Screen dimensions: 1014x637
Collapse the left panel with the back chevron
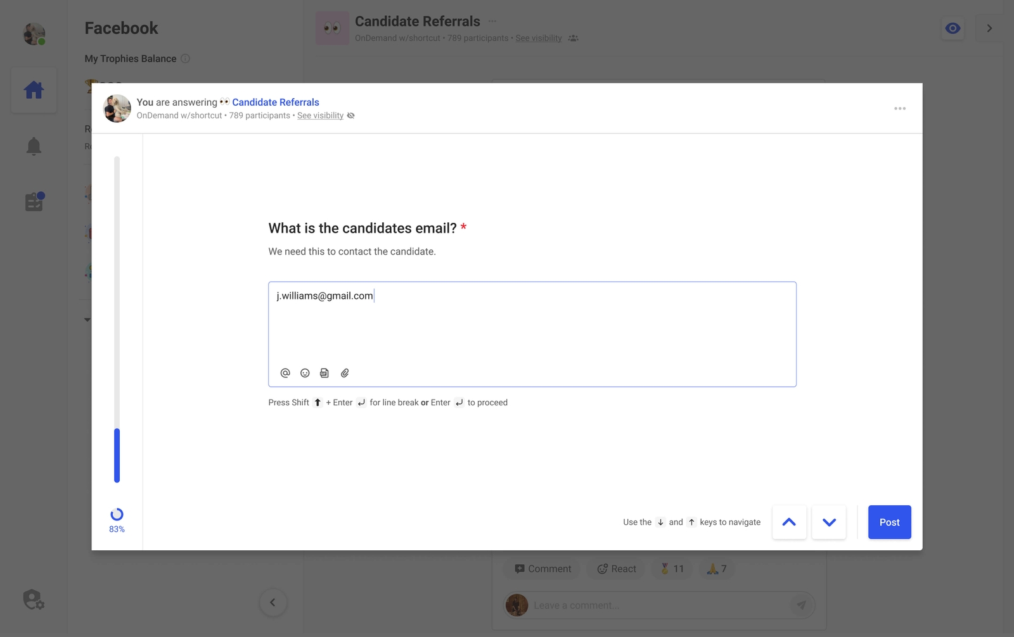273,602
